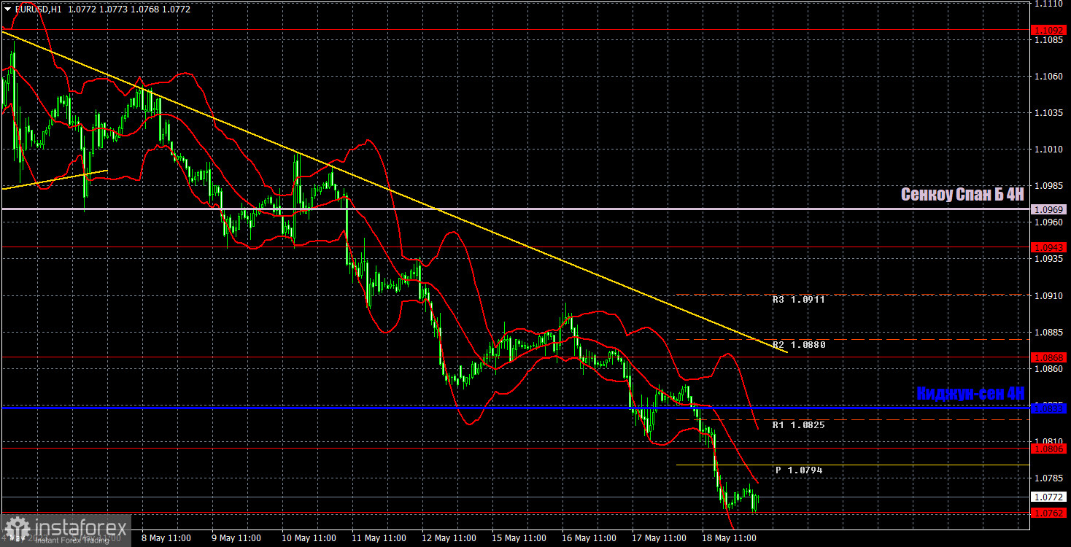
Task: Click the 8 May 11:00 time label
Action: (166, 538)
